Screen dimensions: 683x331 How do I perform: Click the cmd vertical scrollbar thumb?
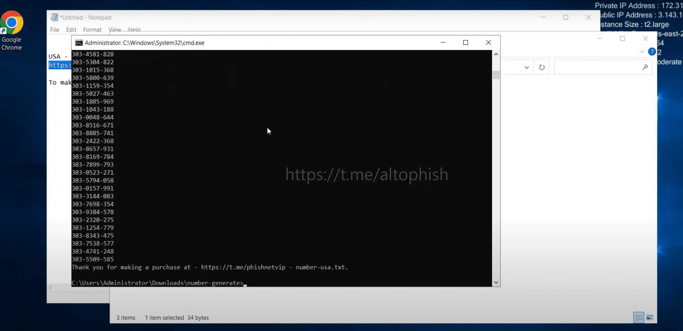pos(496,75)
